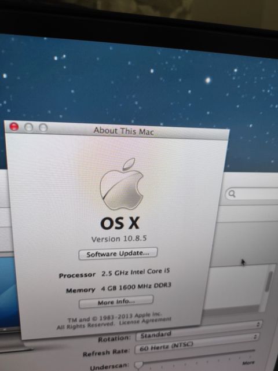Close the About This Mac window

pyautogui.click(x=14, y=127)
